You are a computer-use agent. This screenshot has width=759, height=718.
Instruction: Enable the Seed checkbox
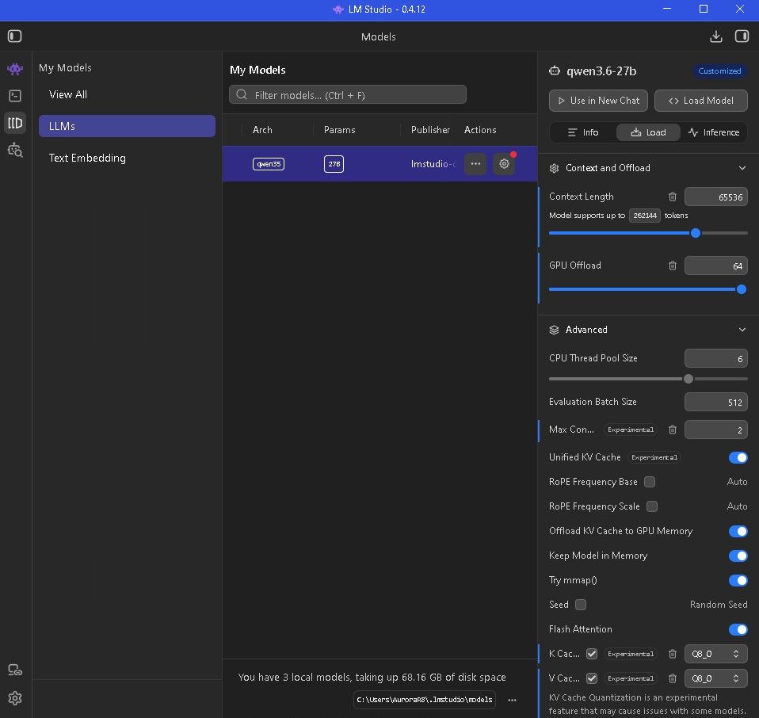[581, 605]
